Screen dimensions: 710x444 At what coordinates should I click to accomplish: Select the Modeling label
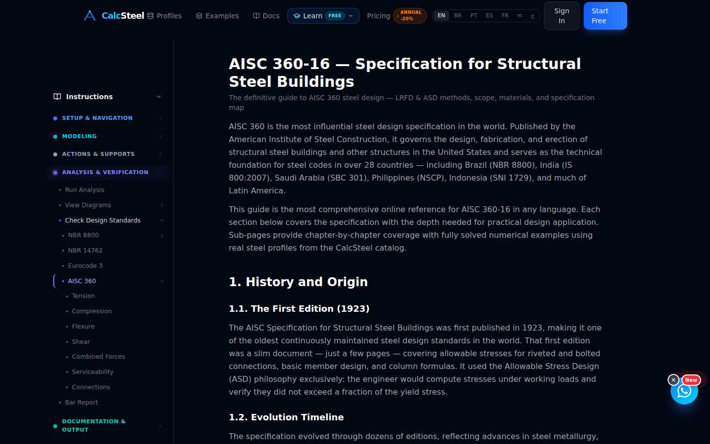[x=79, y=136]
